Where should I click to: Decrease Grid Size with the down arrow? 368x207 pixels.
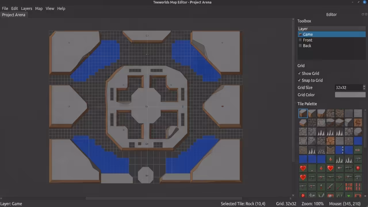click(x=364, y=89)
